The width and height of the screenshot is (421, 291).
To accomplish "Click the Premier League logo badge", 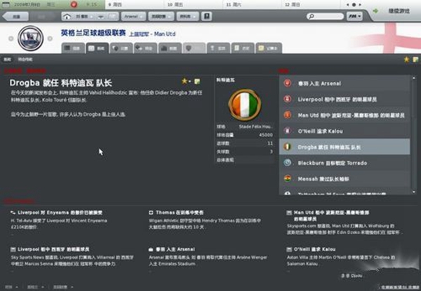I will pyautogui.click(x=30, y=38).
